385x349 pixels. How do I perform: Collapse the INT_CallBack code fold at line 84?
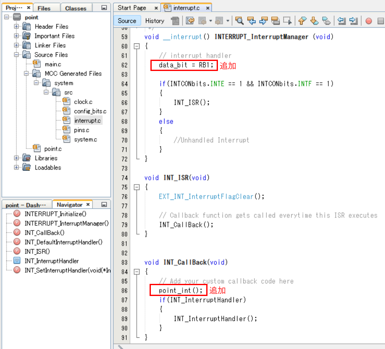coord(136,272)
